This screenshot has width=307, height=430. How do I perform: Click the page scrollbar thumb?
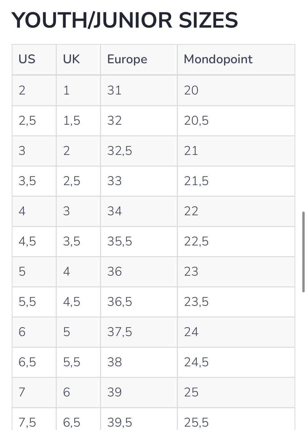303,252
